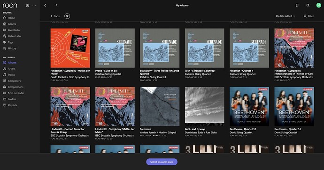This screenshot has height=170, width=324.
Task: Select the Playlists label
Action: 12,105
